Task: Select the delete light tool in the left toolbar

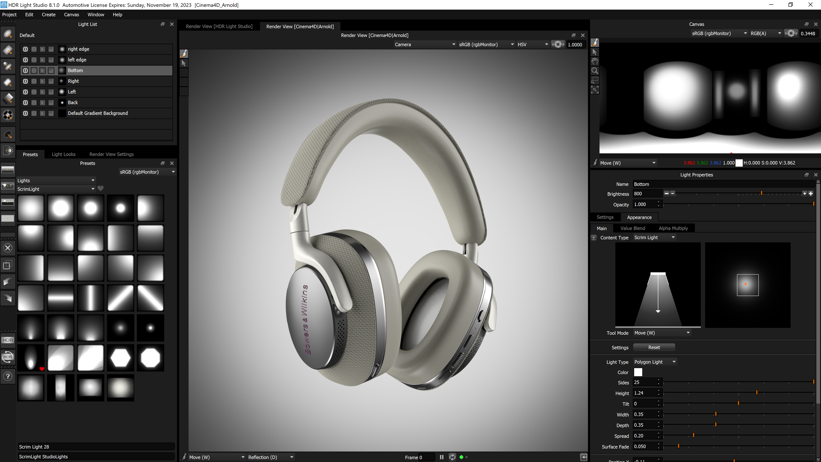Action: point(8,248)
